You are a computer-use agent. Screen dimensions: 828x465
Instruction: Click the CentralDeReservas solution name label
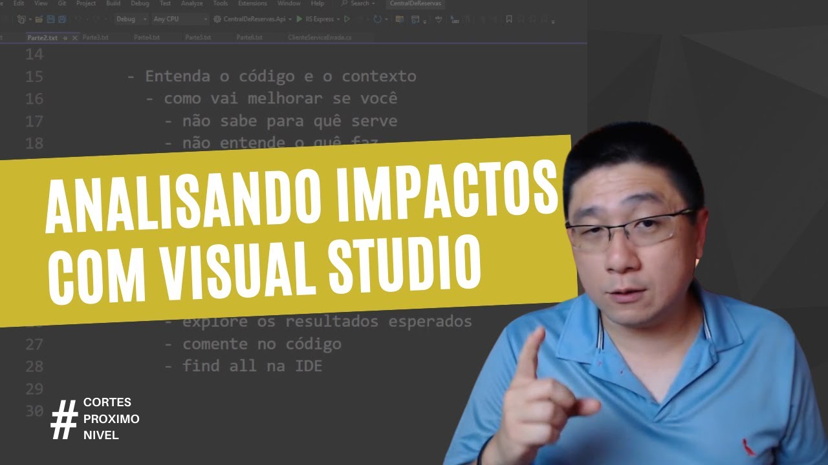pos(415,3)
